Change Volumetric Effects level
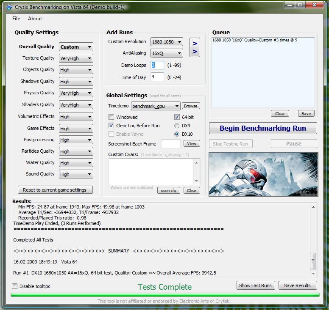 coord(76,117)
